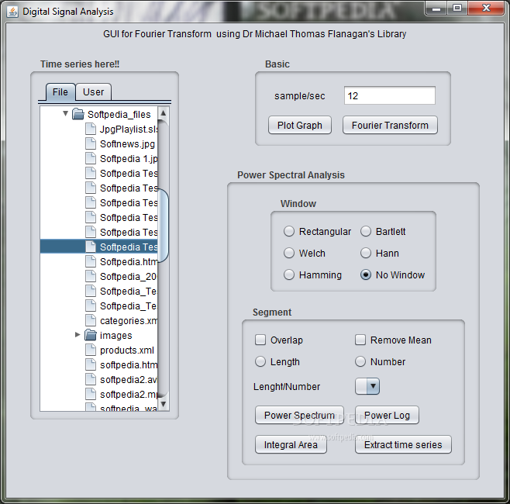Viewport: 510px width, 504px height.
Task: Minimize the Digital Signal Analysis window
Action: 436,8
